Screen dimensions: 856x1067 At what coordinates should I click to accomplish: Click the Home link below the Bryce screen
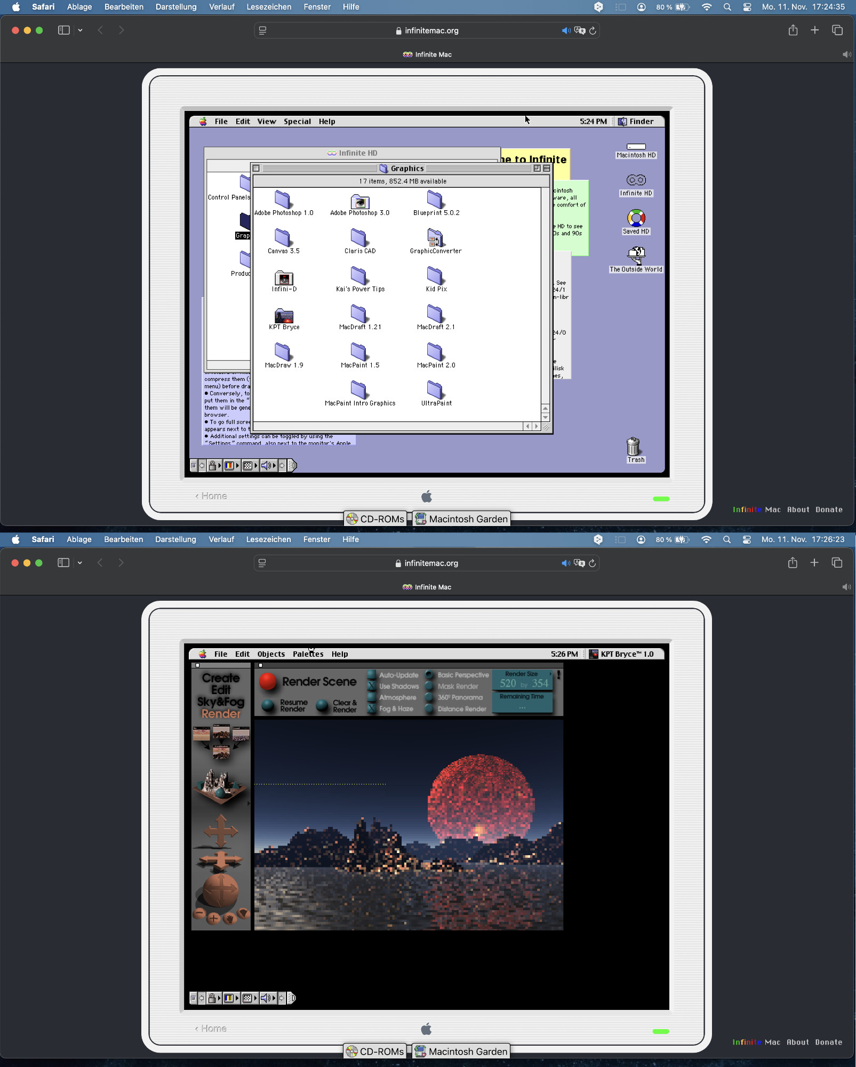[211, 1028]
